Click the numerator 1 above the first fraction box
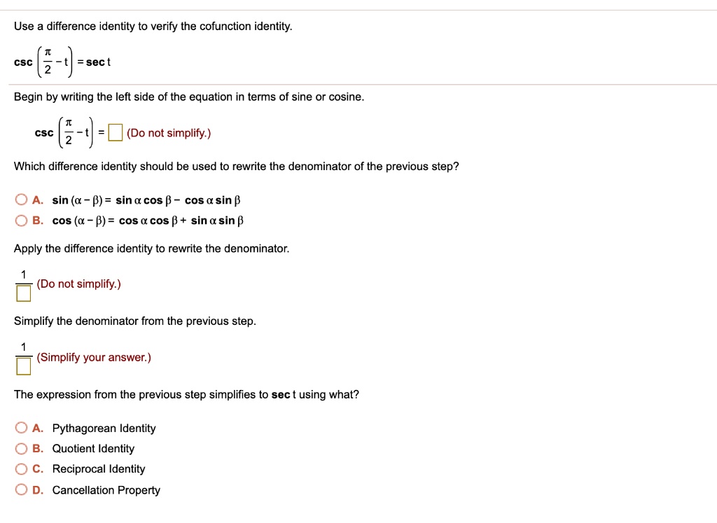 click(x=23, y=274)
